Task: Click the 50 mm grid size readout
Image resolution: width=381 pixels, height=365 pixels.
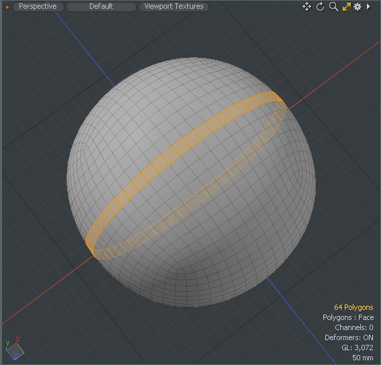Action: (x=363, y=358)
